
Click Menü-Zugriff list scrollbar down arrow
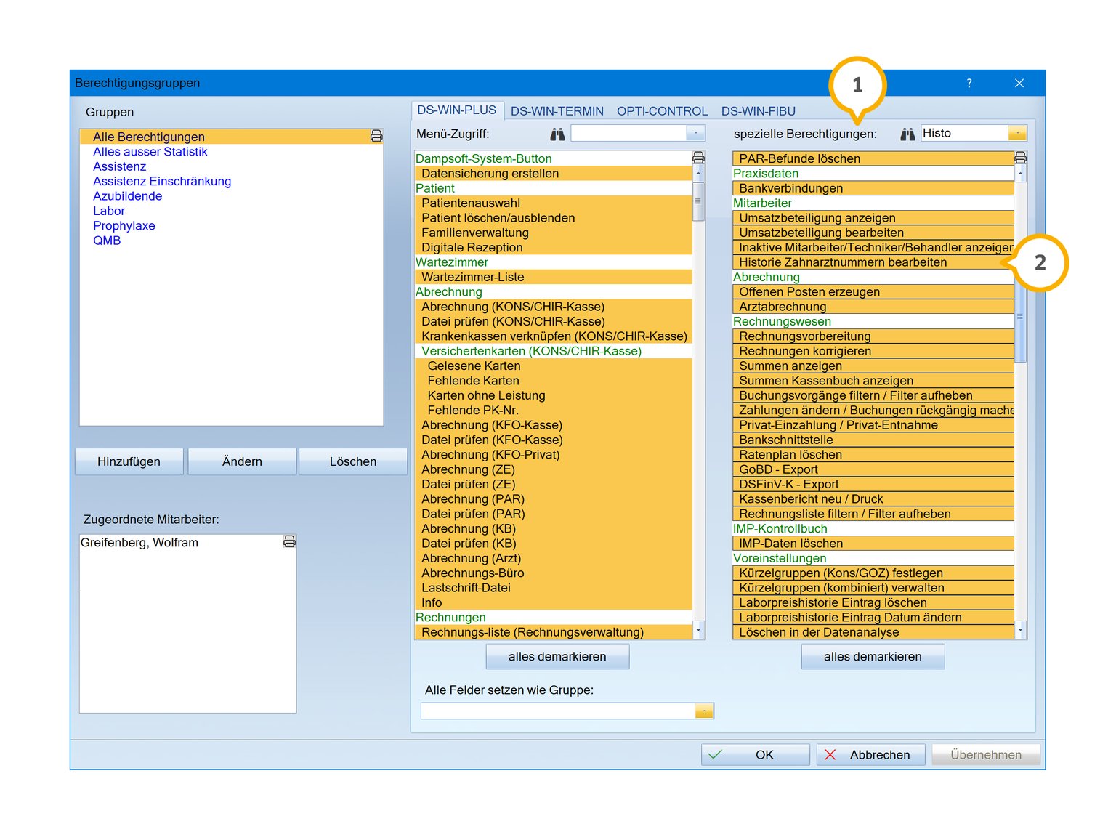click(x=698, y=630)
